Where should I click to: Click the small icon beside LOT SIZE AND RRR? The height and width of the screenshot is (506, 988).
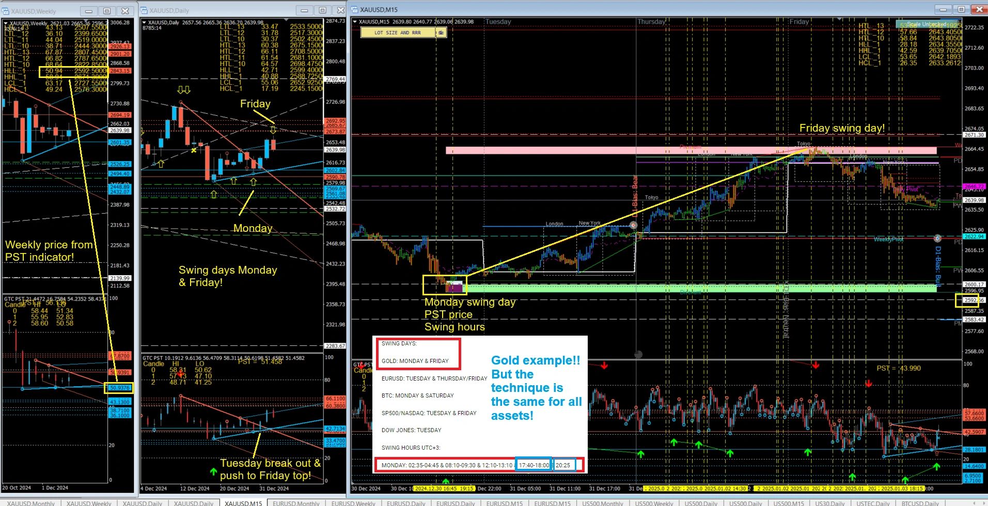(441, 33)
